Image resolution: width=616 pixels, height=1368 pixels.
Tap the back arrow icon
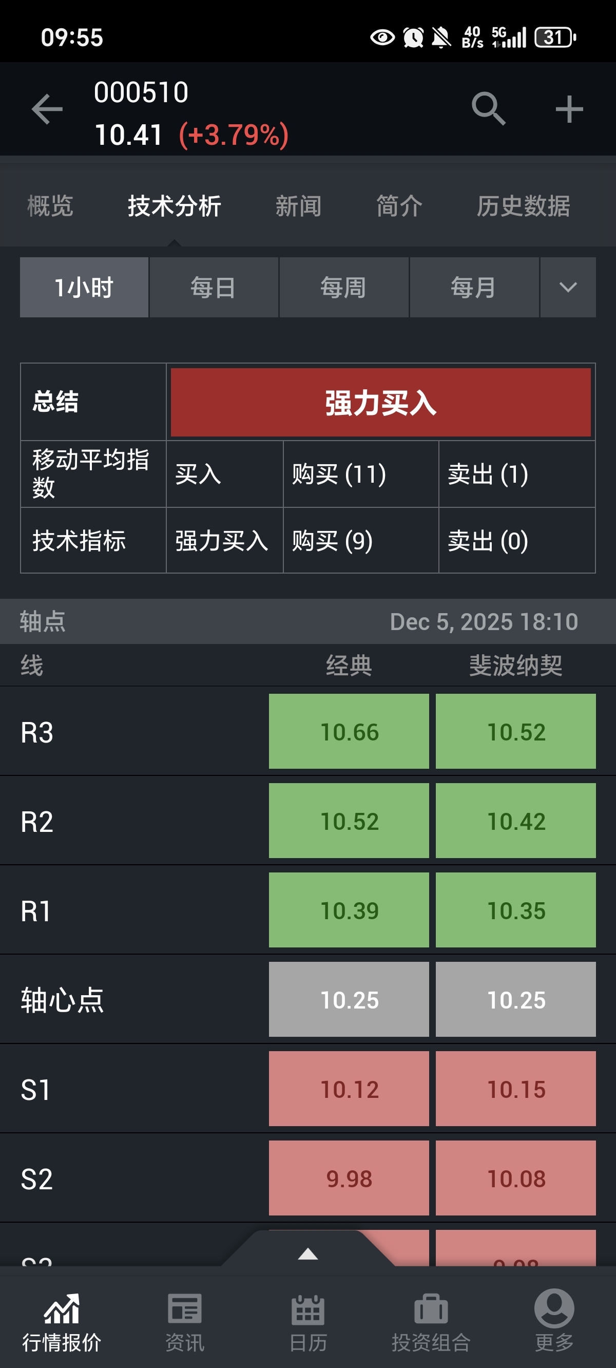point(47,109)
